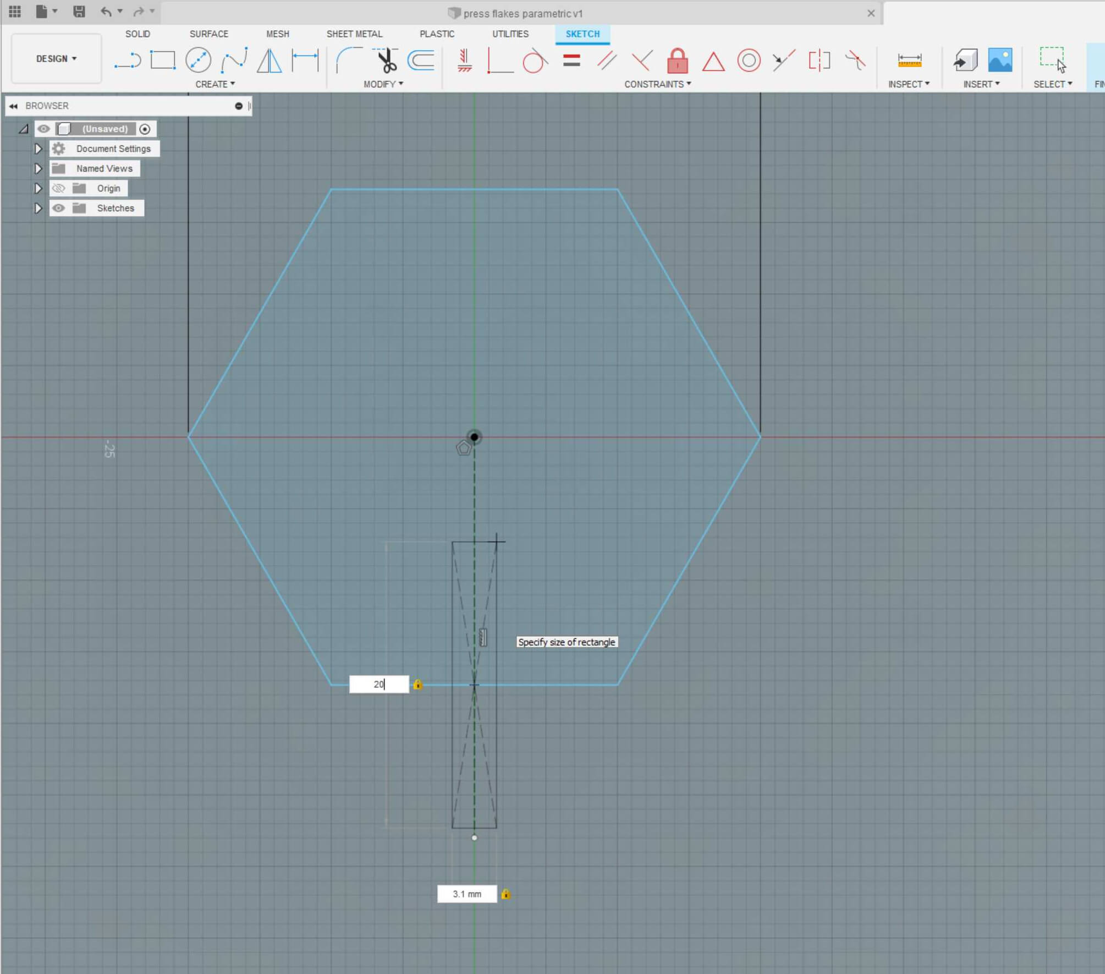This screenshot has height=974, width=1105.
Task: Apply the Fix/Unfix lock constraint
Action: [678, 61]
